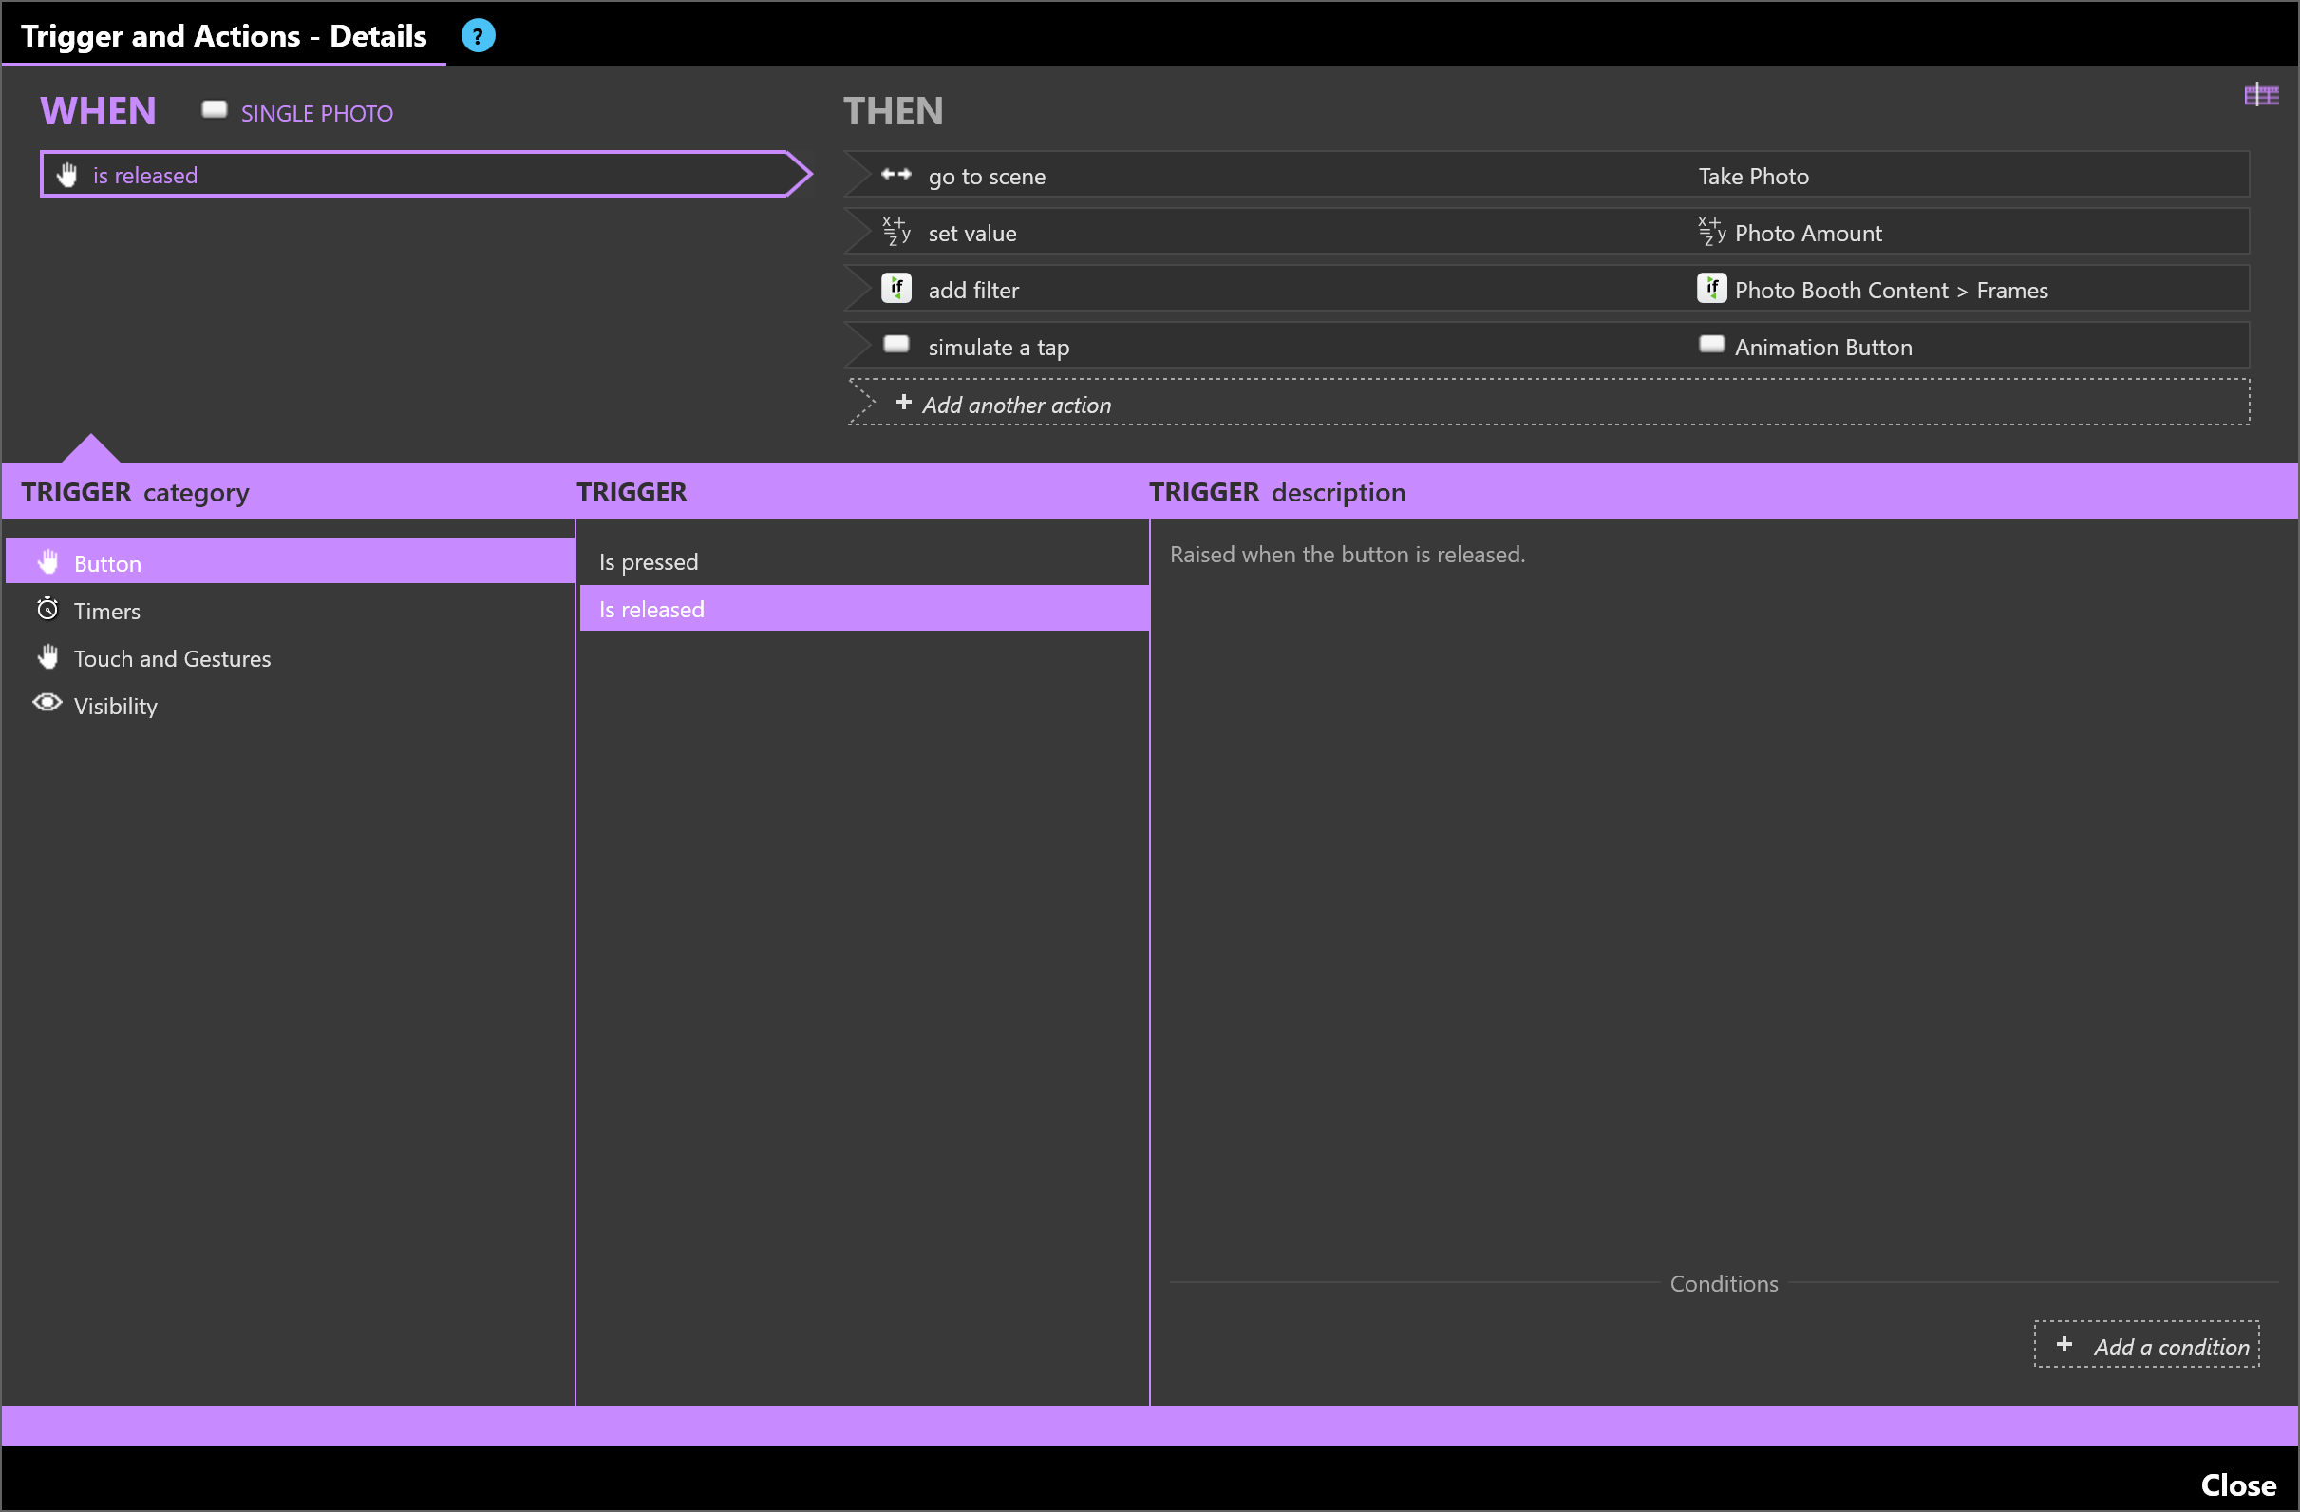Choose the Button trigger category
The height and width of the screenshot is (1512, 2300).
tap(106, 563)
